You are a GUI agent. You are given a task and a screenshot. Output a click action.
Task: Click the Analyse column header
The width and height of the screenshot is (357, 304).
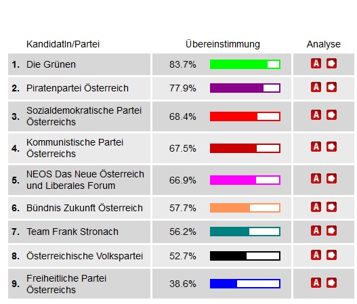(324, 44)
